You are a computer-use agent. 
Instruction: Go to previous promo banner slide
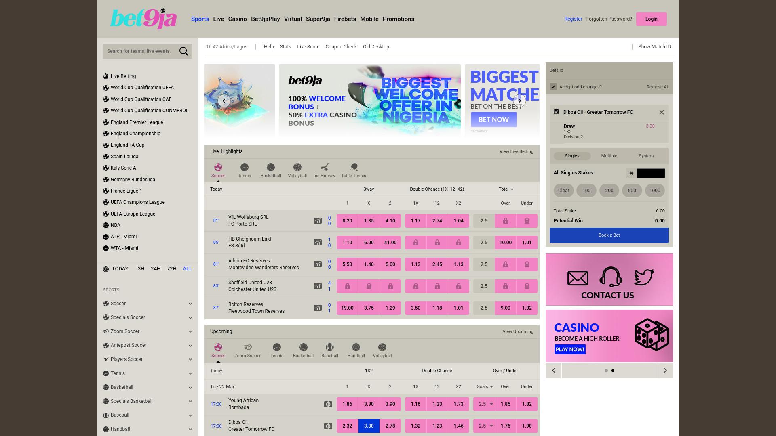coord(224,101)
